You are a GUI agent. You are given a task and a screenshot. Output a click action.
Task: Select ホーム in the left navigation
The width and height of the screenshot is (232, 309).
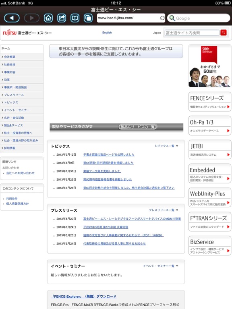[x=22, y=48]
